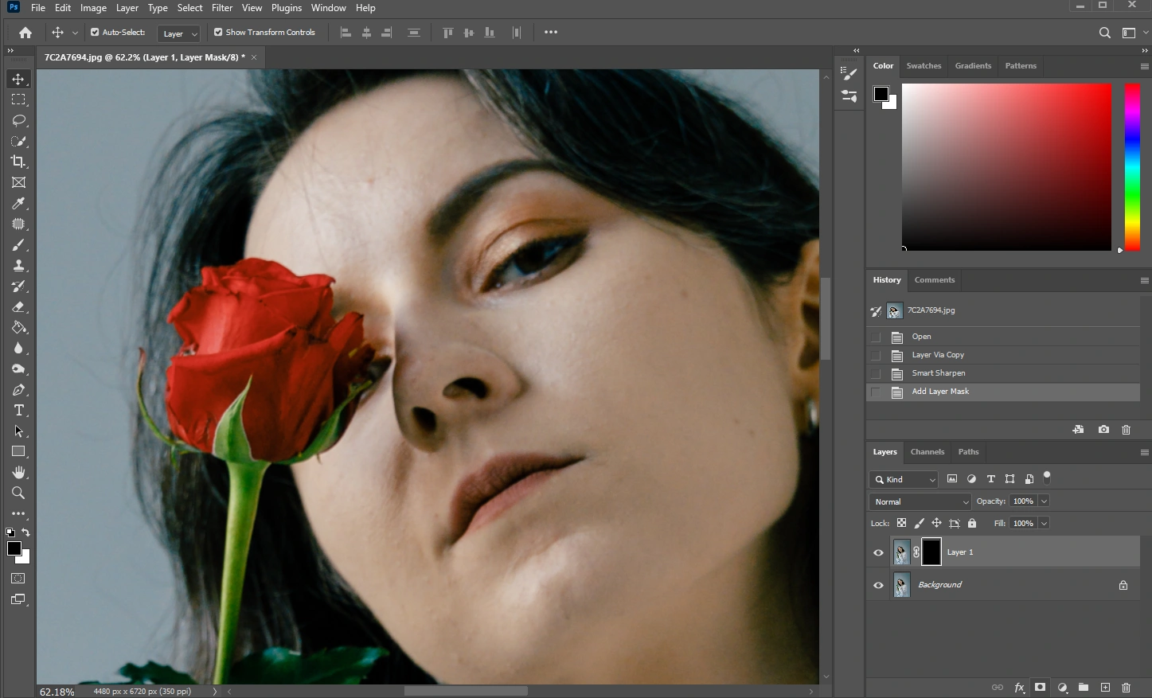The height and width of the screenshot is (698, 1152).
Task: Open Layers panel menu
Action: click(x=1144, y=452)
